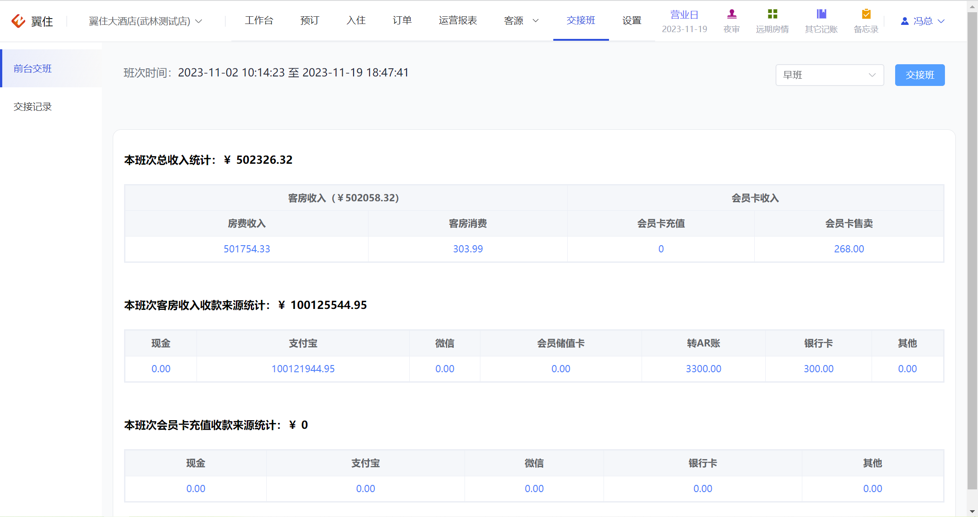Expand the 冯总 account menu arrow
978x517 pixels.
(941, 21)
